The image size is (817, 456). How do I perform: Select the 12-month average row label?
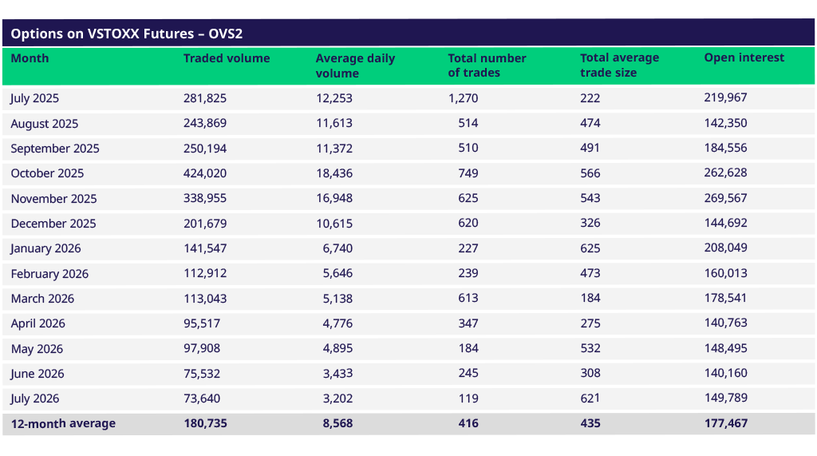click(x=63, y=423)
